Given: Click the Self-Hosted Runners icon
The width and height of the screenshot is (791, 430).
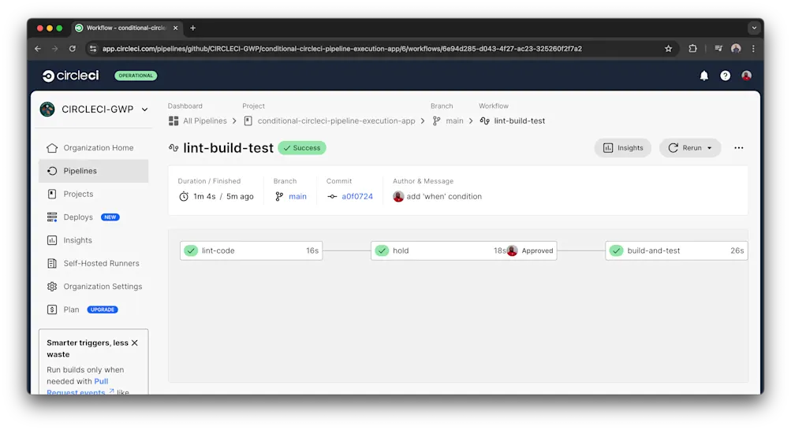Looking at the screenshot, I should [52, 263].
